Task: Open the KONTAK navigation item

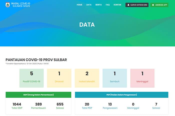Action: 117,5
